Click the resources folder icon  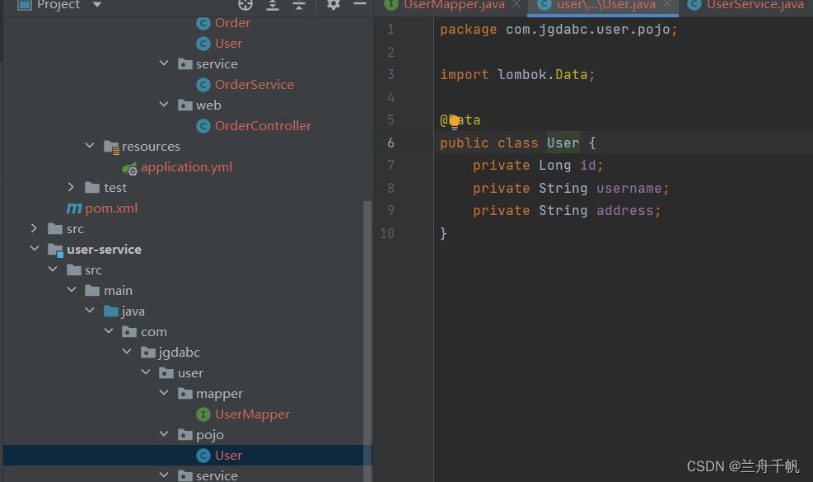tap(111, 147)
